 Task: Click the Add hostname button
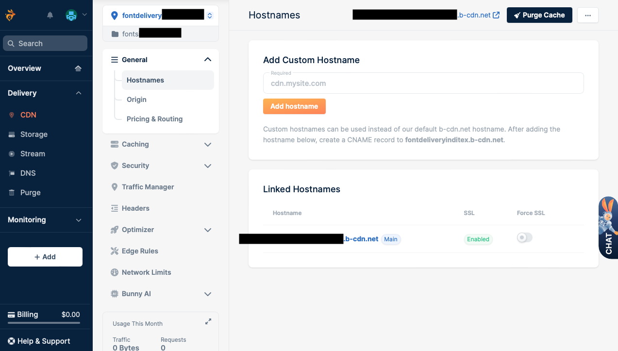[x=294, y=106]
